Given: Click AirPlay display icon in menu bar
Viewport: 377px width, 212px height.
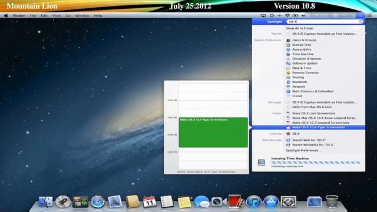Looking at the screenshot, I should tap(263, 16).
